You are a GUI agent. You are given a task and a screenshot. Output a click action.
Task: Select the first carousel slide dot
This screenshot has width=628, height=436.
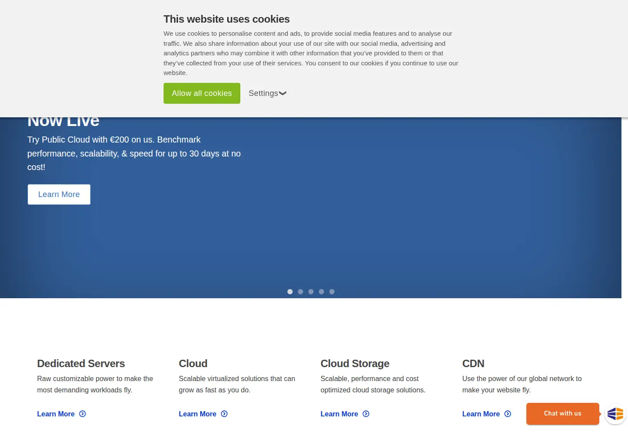(290, 292)
